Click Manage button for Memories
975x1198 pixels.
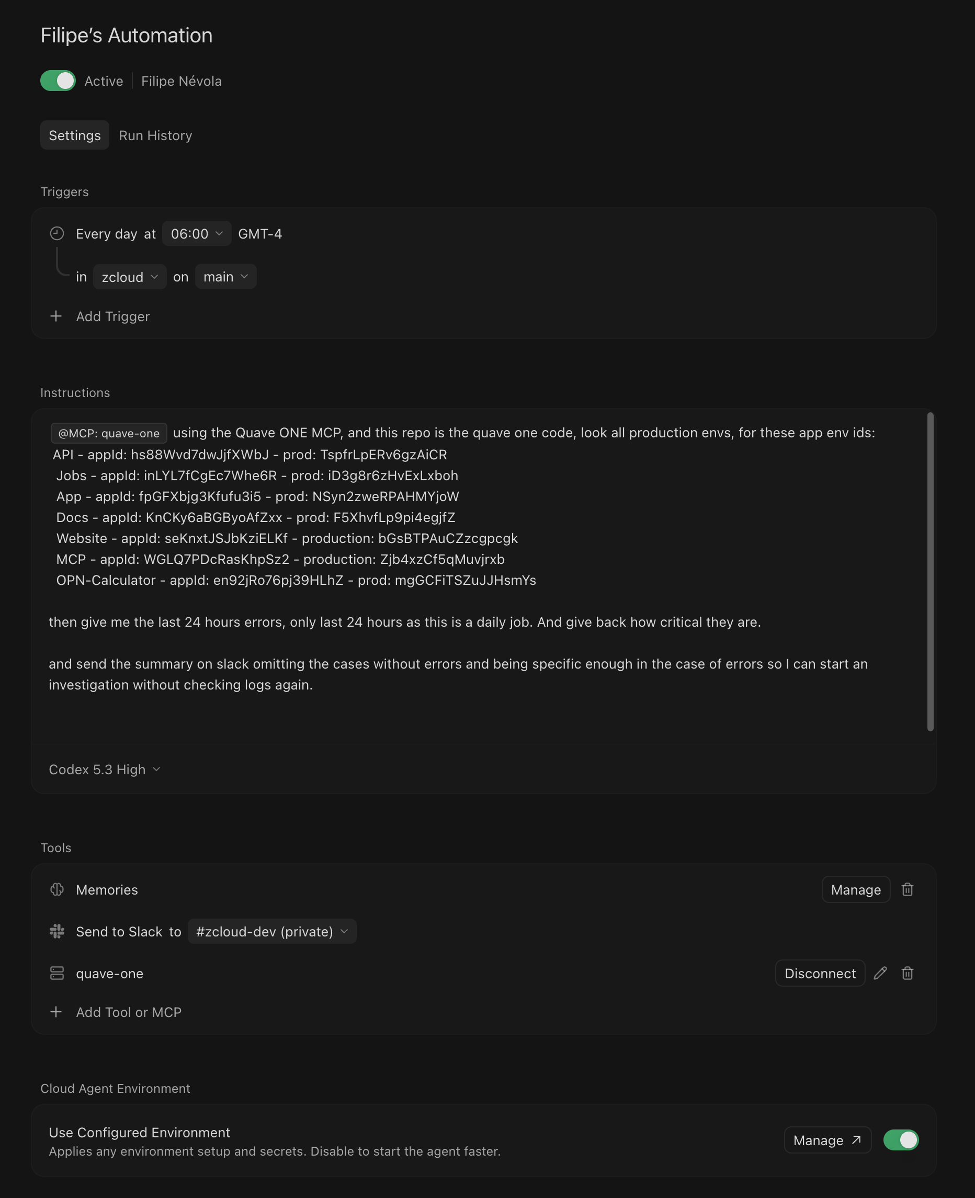pyautogui.click(x=855, y=890)
